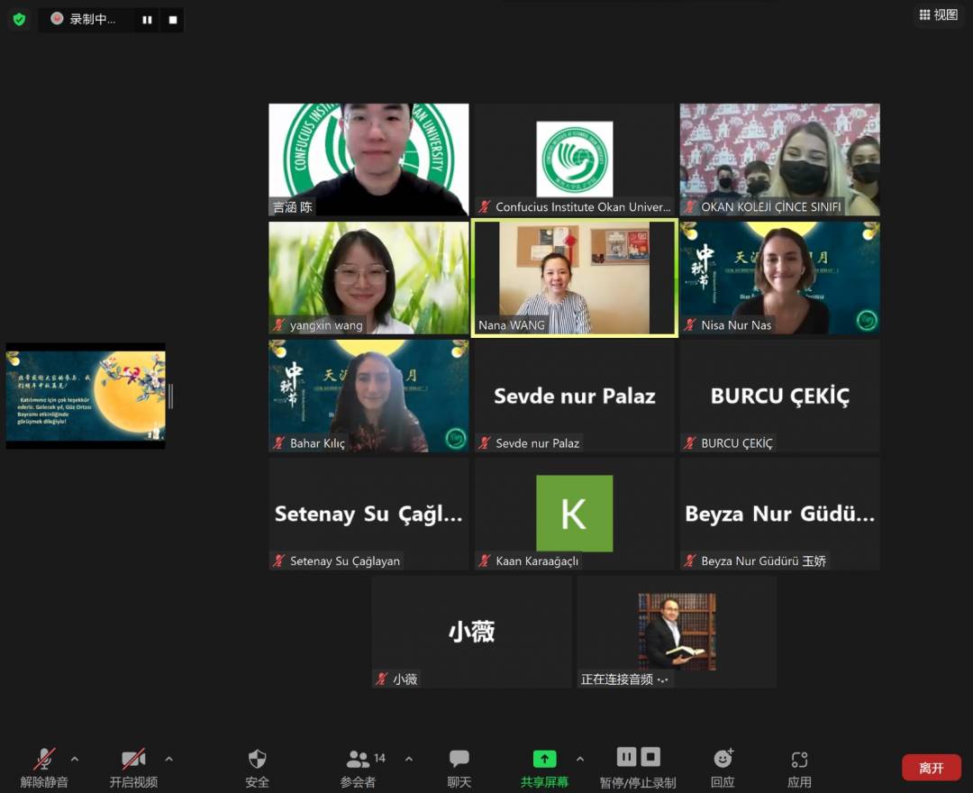Open the 聊天 chat panel

pyautogui.click(x=459, y=767)
